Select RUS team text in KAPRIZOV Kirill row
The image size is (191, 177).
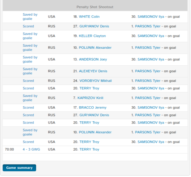click(x=52, y=98)
